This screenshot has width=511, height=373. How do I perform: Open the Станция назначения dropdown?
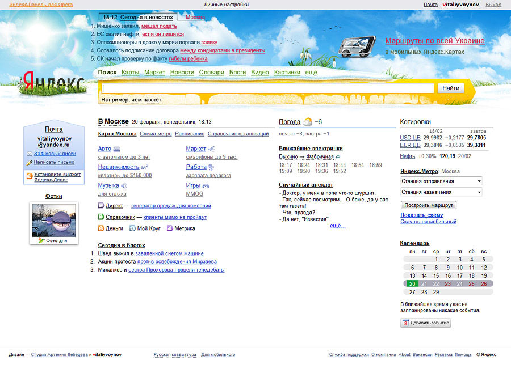(x=441, y=192)
